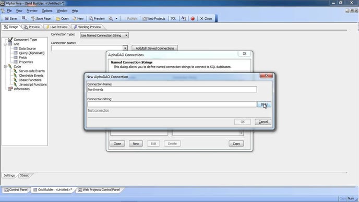The height and width of the screenshot is (202, 359).
Task: Click the SQL toolbar button
Action: 173,19
